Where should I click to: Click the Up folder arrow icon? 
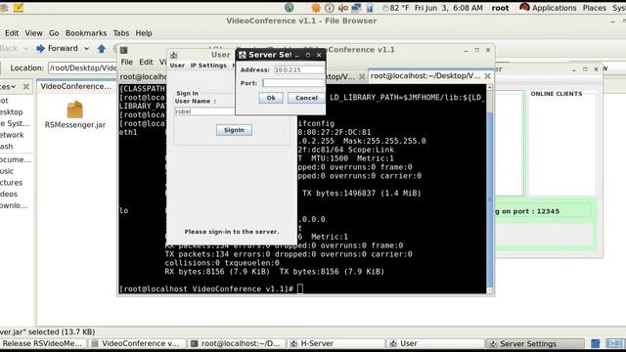click(x=102, y=49)
